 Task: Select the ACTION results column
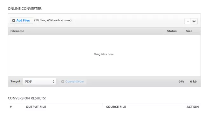(x=193, y=107)
